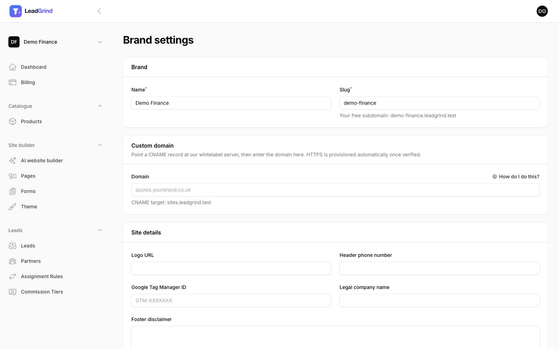Open Dashboard from the sidebar
This screenshot has width=559, height=349.
(56, 67)
